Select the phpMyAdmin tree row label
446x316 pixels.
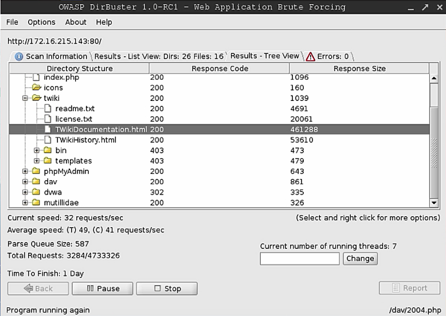click(x=66, y=171)
